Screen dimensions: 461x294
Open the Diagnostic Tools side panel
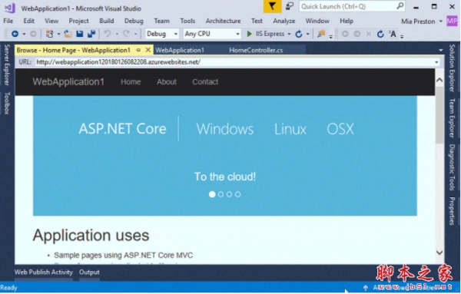[x=453, y=167]
